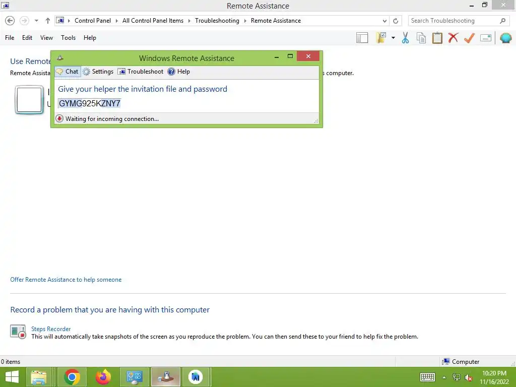The image size is (516, 387).
Task: Open Control Panel taskbar icon
Action: pyautogui.click(x=134, y=377)
